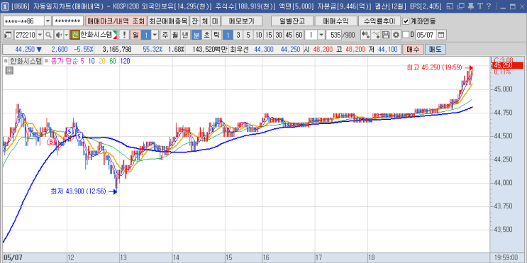
Task: Select the 5 minute interval
Action: (248, 35)
